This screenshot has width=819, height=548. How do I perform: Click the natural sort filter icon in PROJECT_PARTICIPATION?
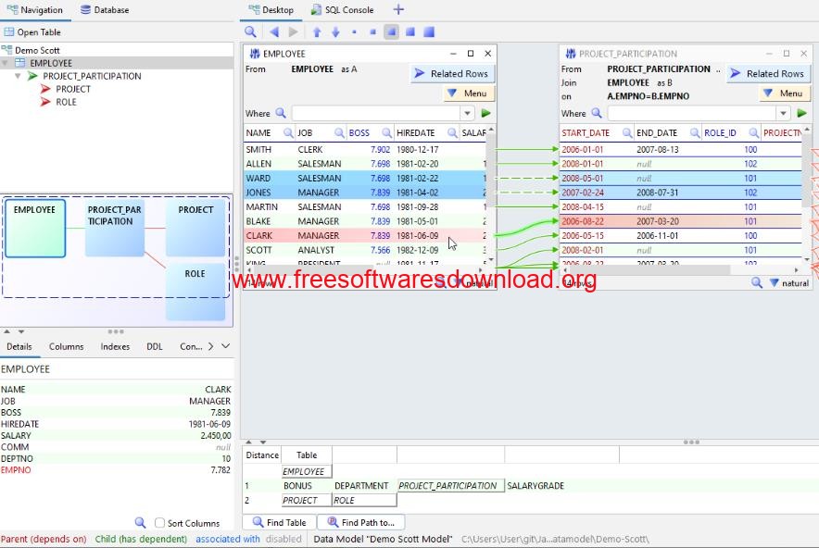(x=775, y=282)
